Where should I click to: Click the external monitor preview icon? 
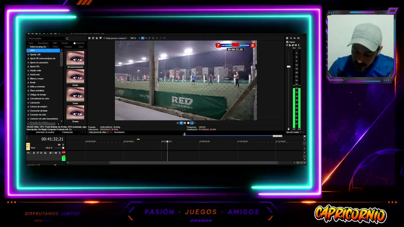click(93, 38)
